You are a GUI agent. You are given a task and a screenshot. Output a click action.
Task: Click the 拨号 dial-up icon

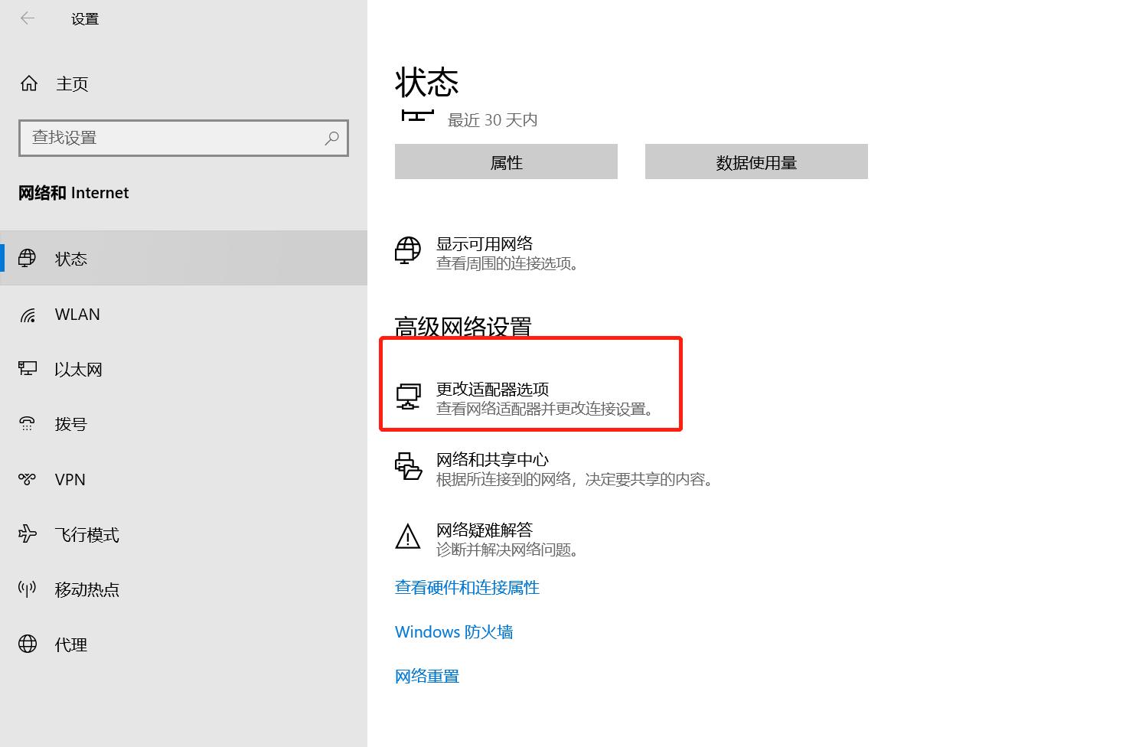(x=28, y=424)
